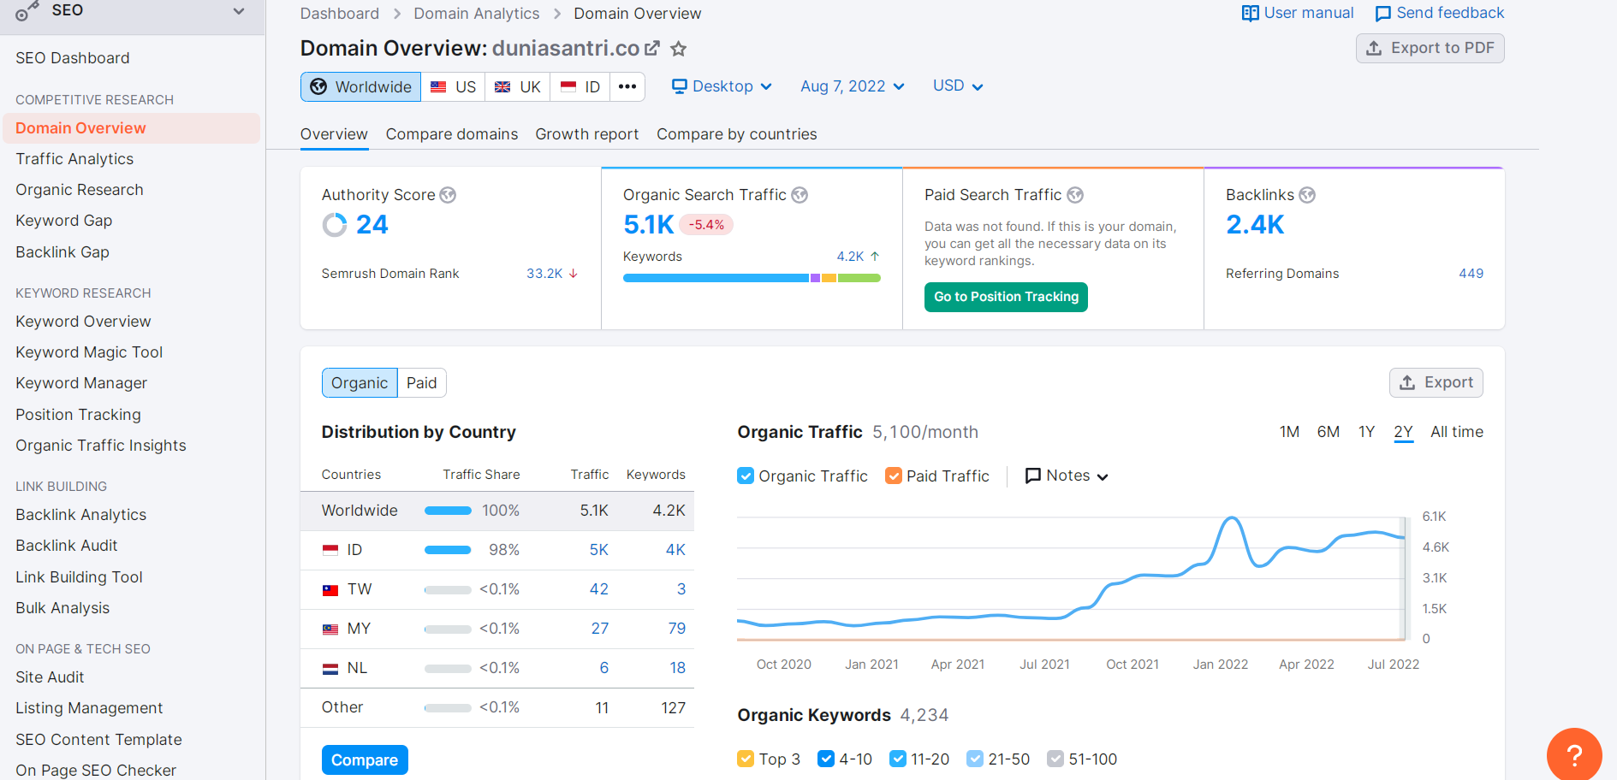The height and width of the screenshot is (780, 1617).
Task: Click Authority Score info globe icon
Action: (x=448, y=195)
